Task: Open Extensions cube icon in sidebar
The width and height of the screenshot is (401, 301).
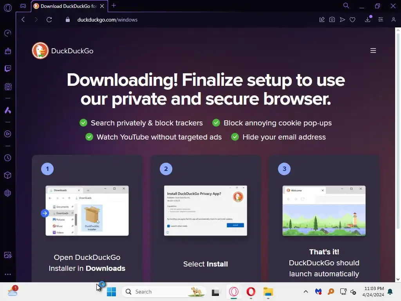Action: (x=8, y=175)
